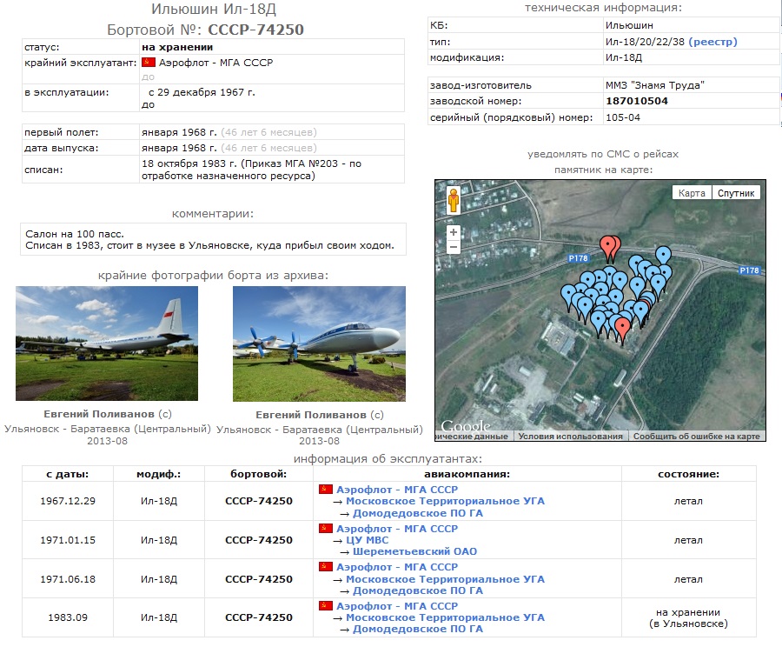Click Soviet flag icon beside крайний эксплуатант
This screenshot has height=647, width=782.
tap(148, 63)
